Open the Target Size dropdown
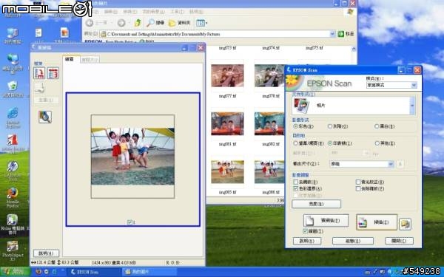 click(x=362, y=164)
